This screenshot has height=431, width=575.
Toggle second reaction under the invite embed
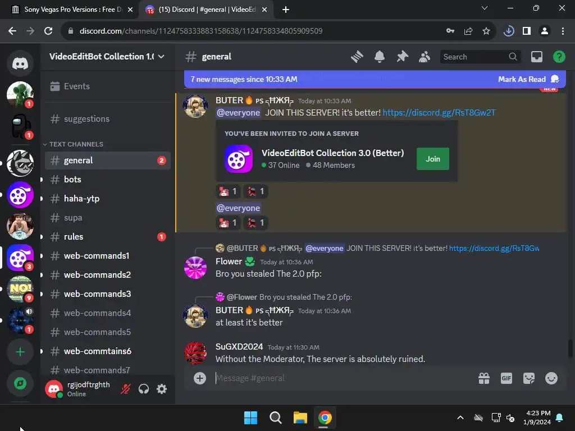coord(255,191)
